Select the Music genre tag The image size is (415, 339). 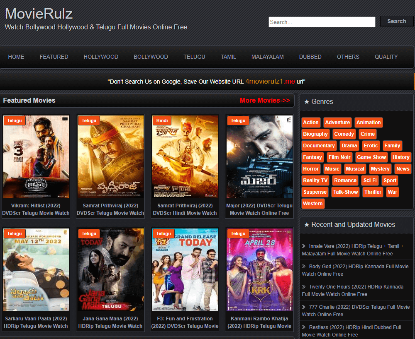[x=332, y=169]
